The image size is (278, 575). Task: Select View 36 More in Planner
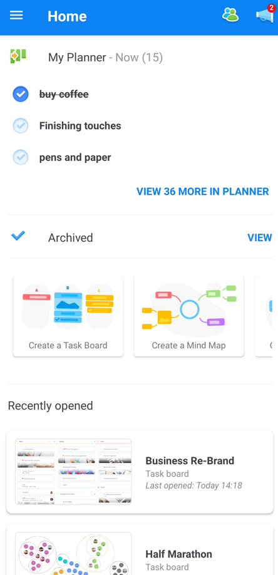203,192
